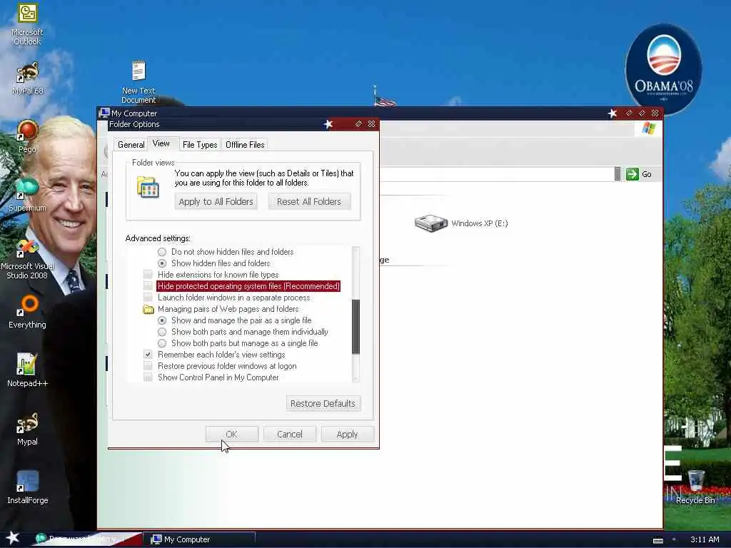Click the 3:11 AM system clock

click(705, 539)
